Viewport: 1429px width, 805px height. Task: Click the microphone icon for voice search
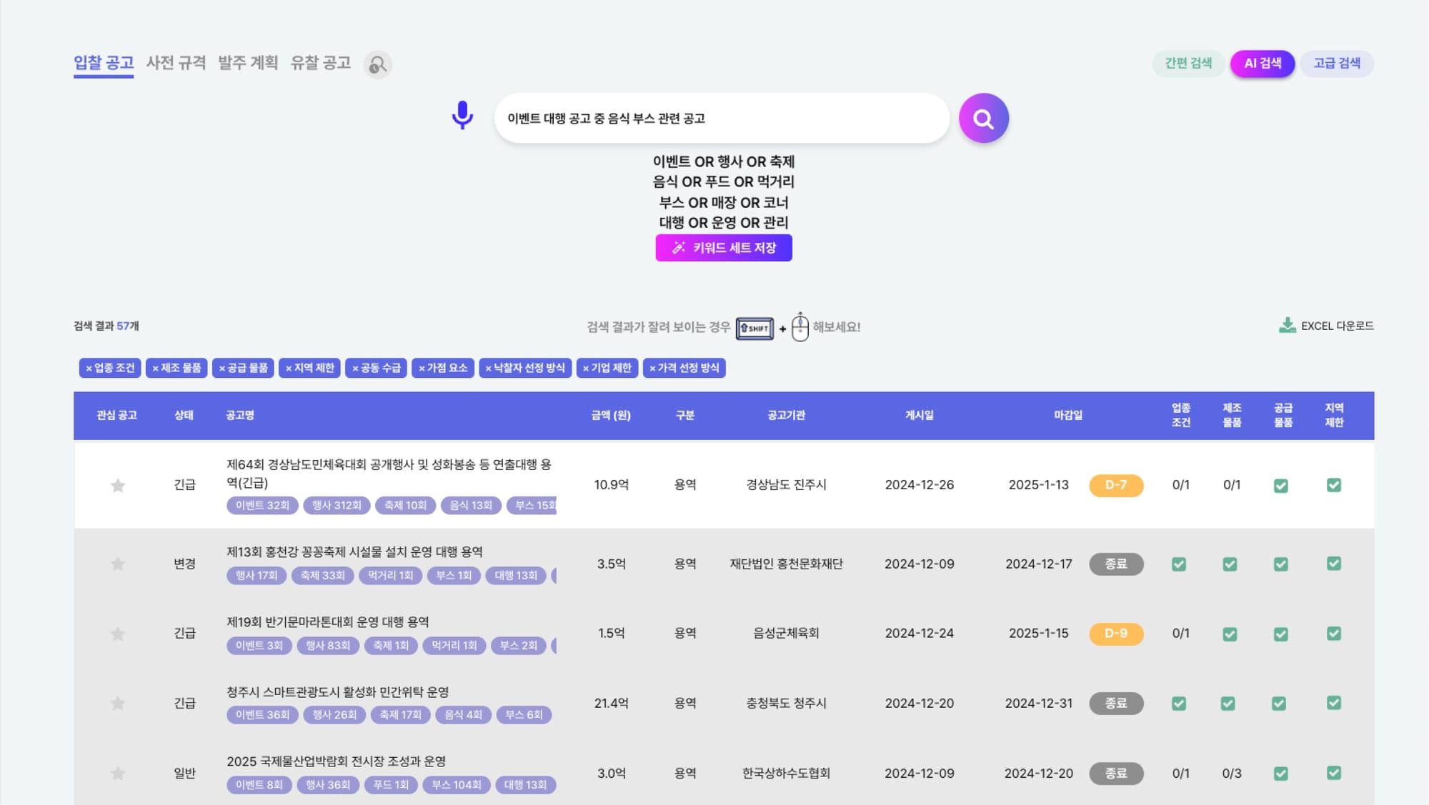pos(464,115)
